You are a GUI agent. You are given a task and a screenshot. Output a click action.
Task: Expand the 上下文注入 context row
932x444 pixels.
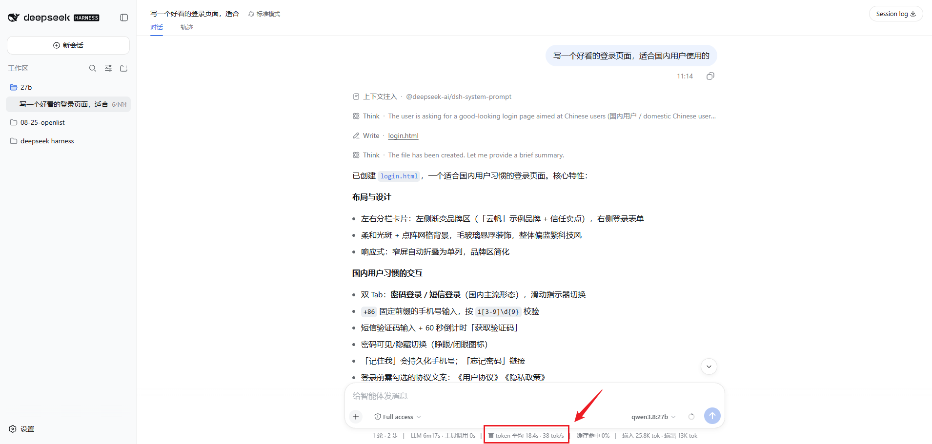tap(432, 97)
